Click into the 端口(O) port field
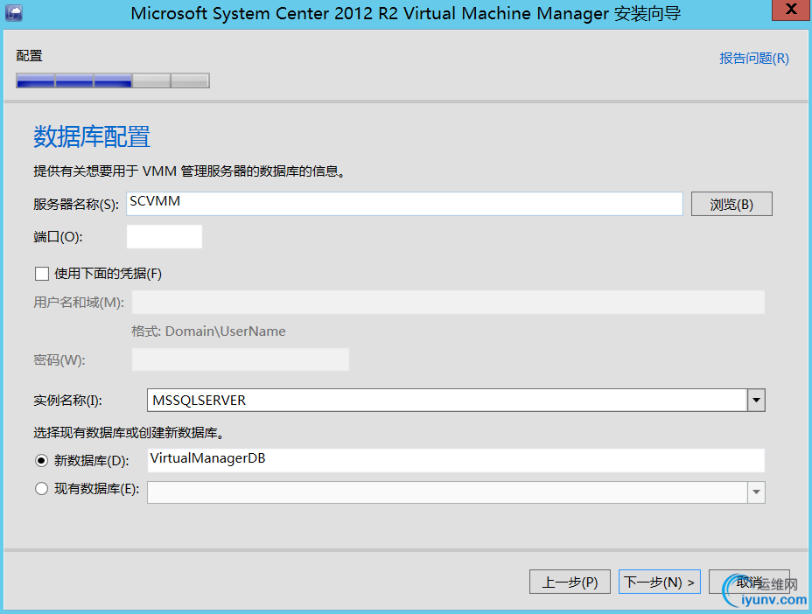This screenshot has width=812, height=614. click(164, 237)
